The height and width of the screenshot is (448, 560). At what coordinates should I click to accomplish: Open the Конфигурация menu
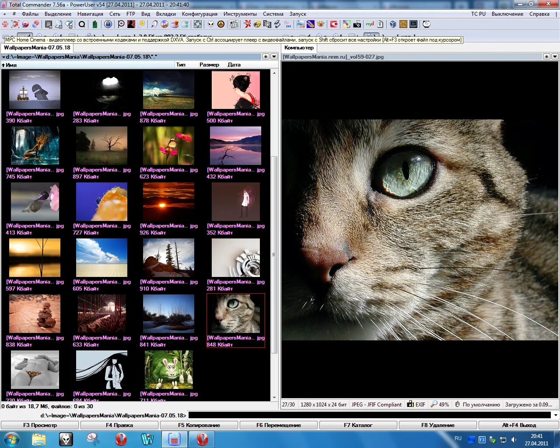tap(199, 14)
